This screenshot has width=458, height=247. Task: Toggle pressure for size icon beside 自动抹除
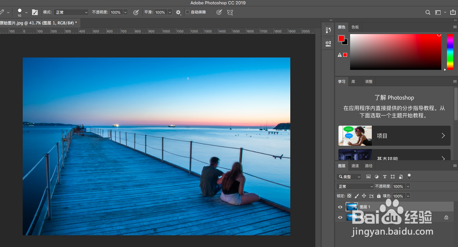(x=219, y=12)
